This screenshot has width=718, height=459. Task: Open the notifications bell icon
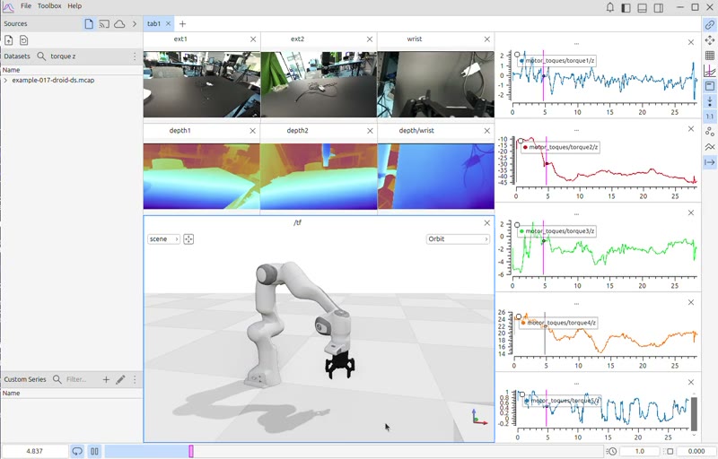pyautogui.click(x=610, y=7)
